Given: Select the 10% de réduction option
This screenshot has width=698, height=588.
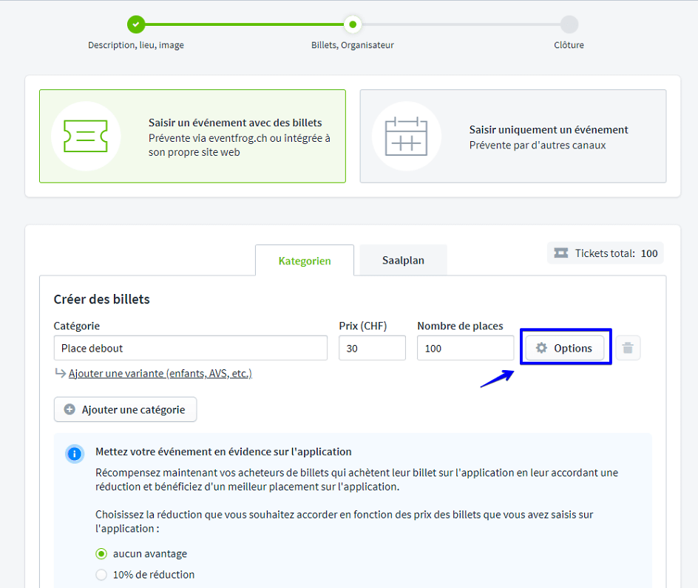Looking at the screenshot, I should [101, 575].
